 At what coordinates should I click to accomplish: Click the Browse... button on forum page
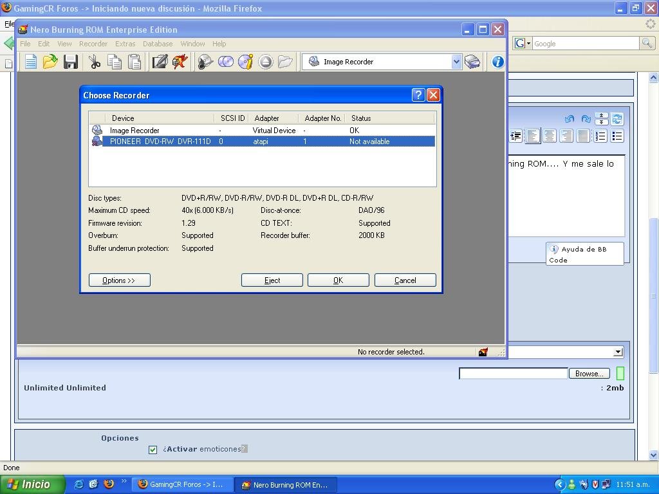pyautogui.click(x=589, y=374)
